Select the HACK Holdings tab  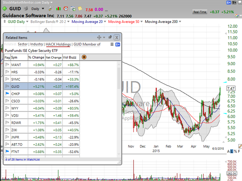[x=58, y=44]
